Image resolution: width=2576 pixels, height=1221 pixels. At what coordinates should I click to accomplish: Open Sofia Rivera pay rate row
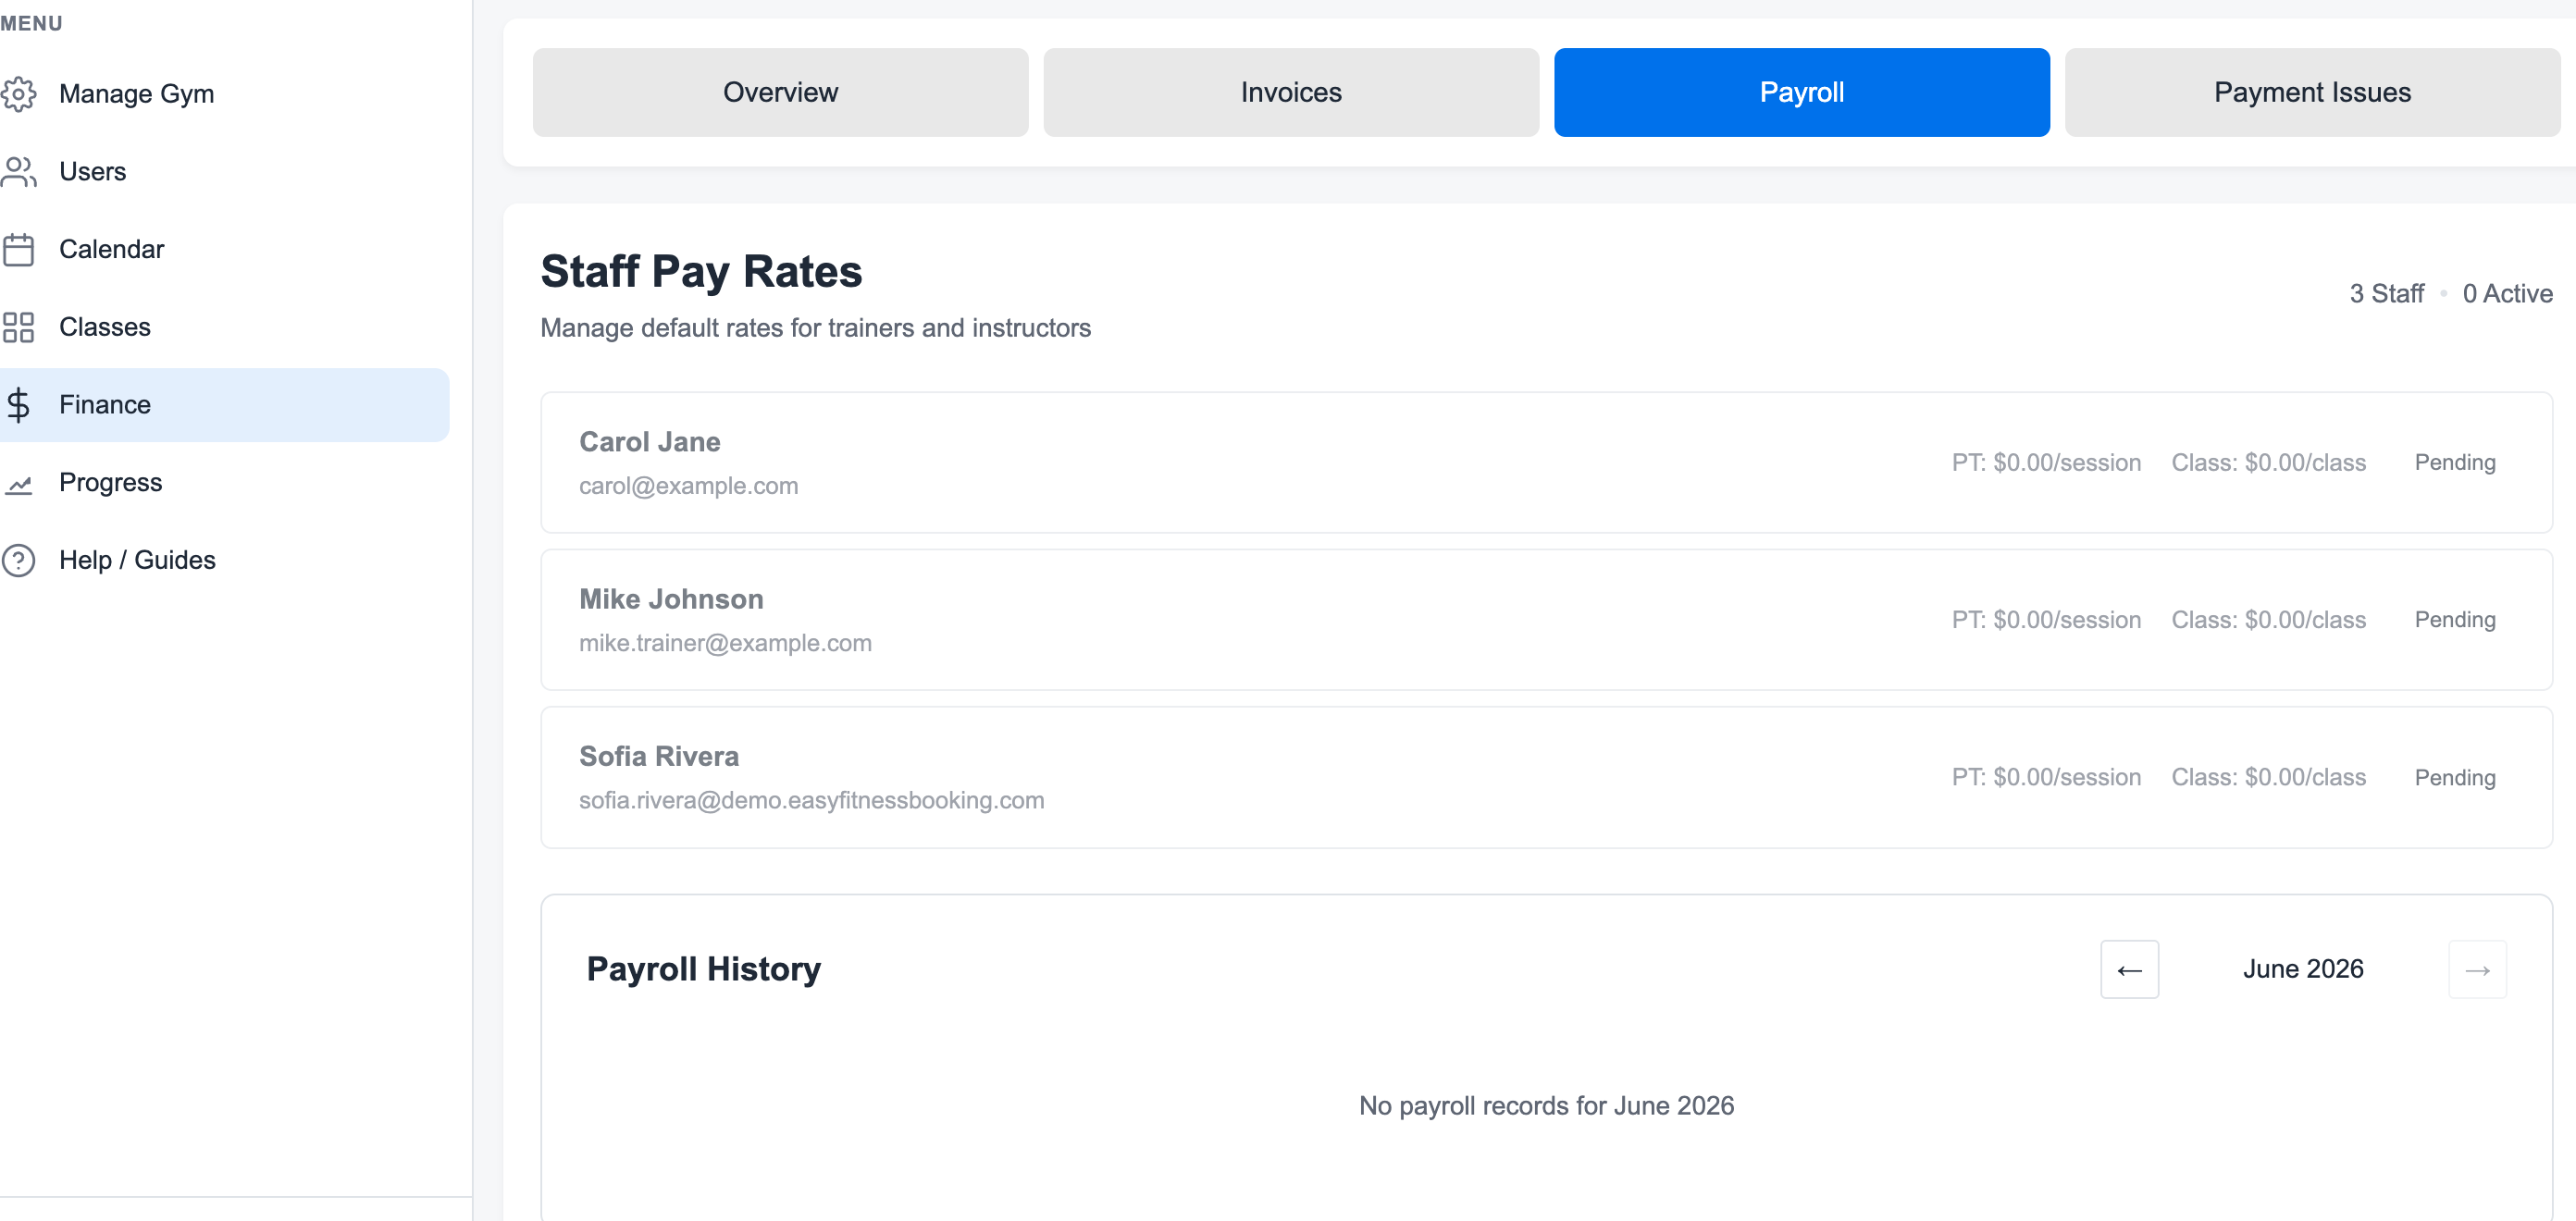(x=1546, y=777)
